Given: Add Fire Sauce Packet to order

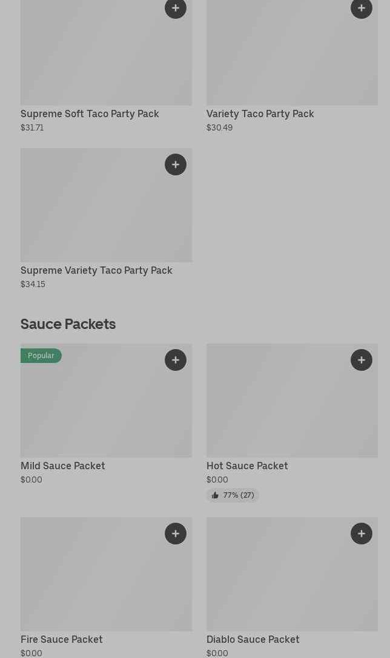Looking at the screenshot, I should click(x=176, y=534).
